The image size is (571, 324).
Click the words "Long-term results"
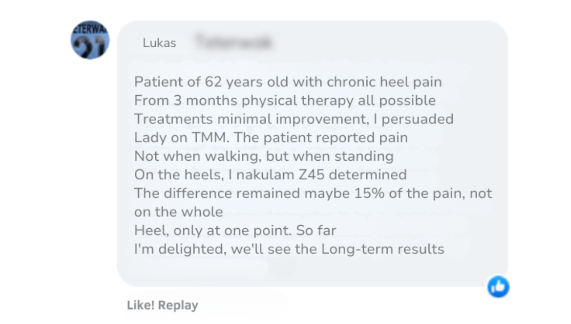point(383,249)
